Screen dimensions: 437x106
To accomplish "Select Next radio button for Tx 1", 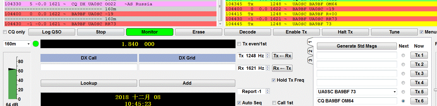I will pos(403,55).
